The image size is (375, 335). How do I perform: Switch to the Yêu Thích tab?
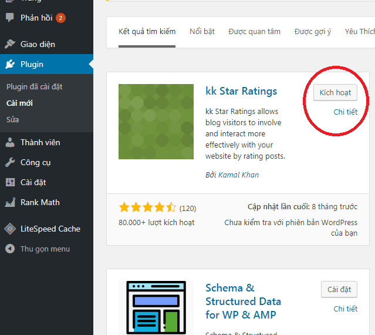(360, 32)
